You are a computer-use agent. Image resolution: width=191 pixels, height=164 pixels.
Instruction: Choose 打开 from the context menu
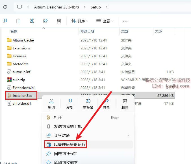[x=88, y=117]
